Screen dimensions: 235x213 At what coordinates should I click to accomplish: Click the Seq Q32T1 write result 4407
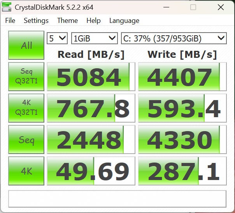182,76
